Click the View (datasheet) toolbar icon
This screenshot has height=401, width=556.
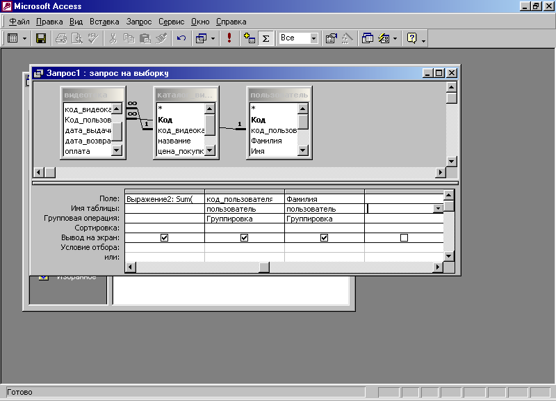[x=13, y=38]
